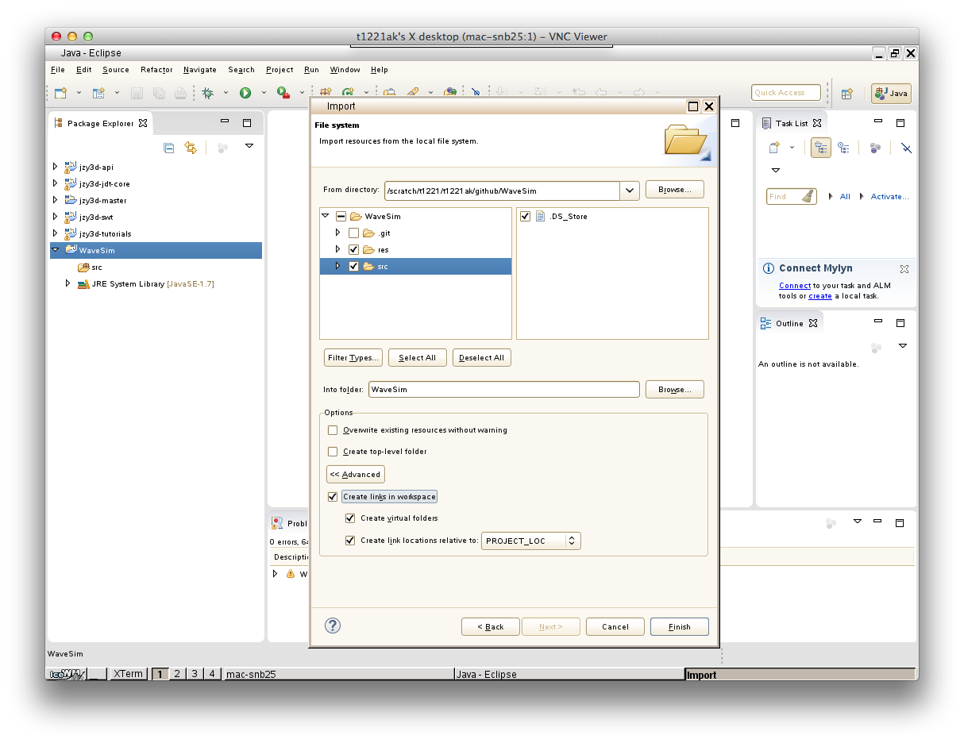Uncheck the res folder checkbox

point(354,250)
